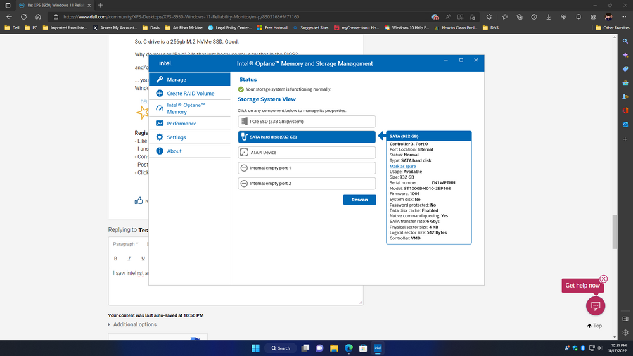Click the SATA cable icon on hard disk row

(x=244, y=137)
